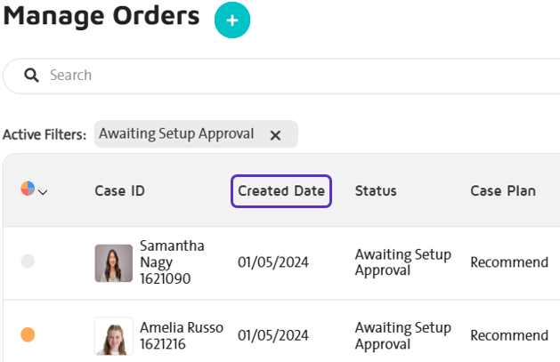Click Samantha Nagy's gray status dot
The image size is (560, 362).
pyautogui.click(x=28, y=261)
